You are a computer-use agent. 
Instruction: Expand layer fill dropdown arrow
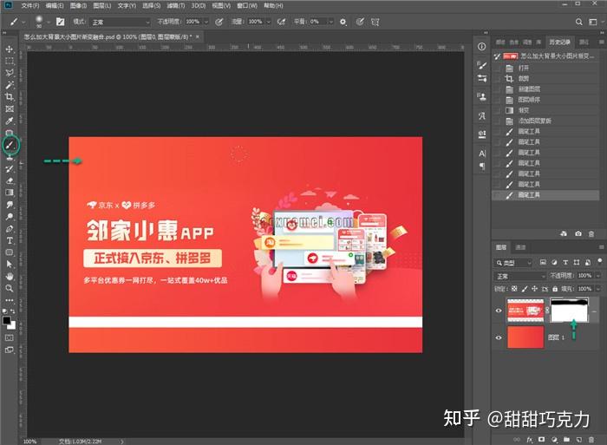pyautogui.click(x=598, y=289)
